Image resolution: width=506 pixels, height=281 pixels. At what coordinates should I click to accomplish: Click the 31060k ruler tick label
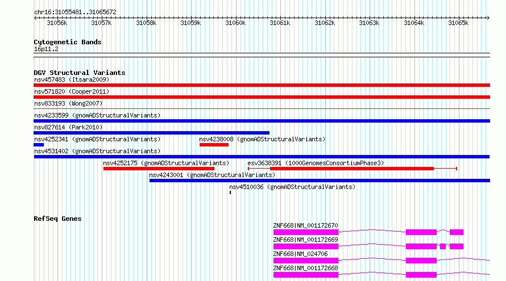tap(235, 23)
